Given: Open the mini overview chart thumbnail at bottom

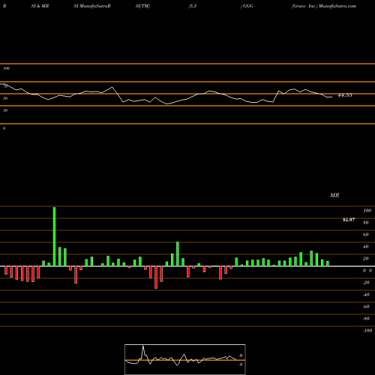Looking at the screenshot, I should coord(185,359).
